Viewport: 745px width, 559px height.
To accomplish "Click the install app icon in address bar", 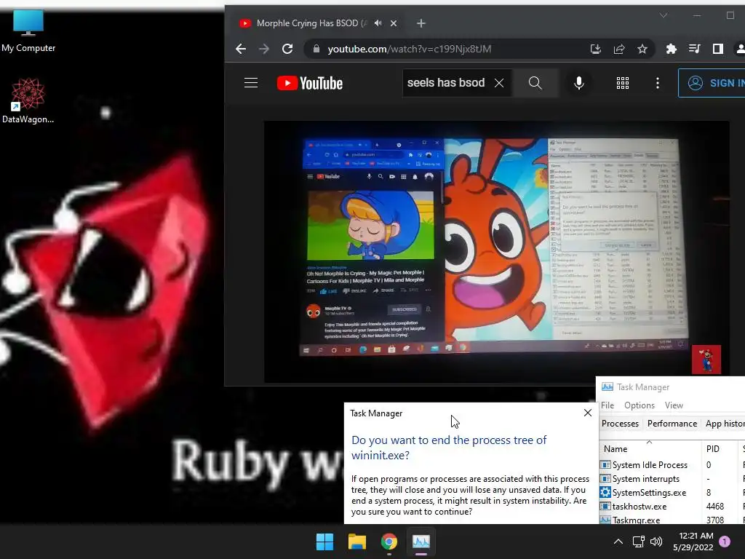I will point(595,49).
